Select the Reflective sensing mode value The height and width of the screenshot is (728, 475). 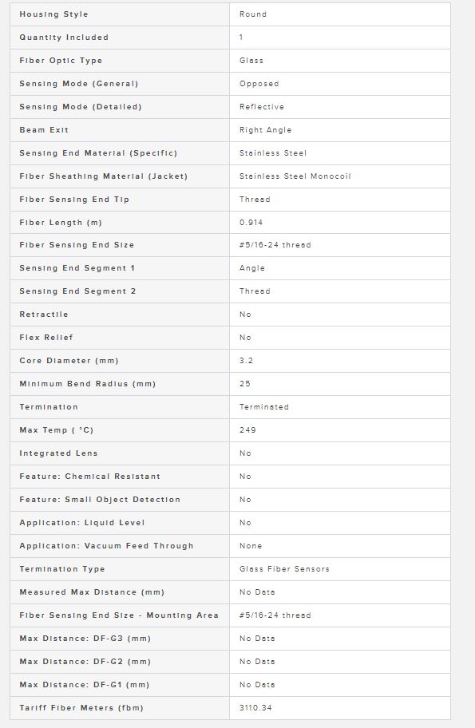coord(261,107)
